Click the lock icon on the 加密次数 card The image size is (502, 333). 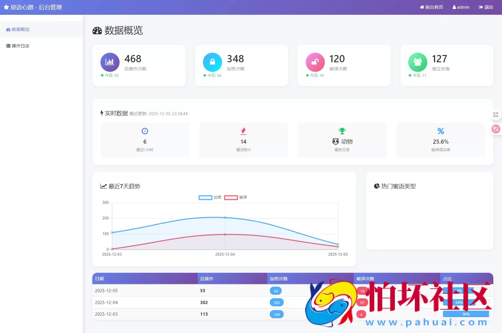[x=212, y=62]
